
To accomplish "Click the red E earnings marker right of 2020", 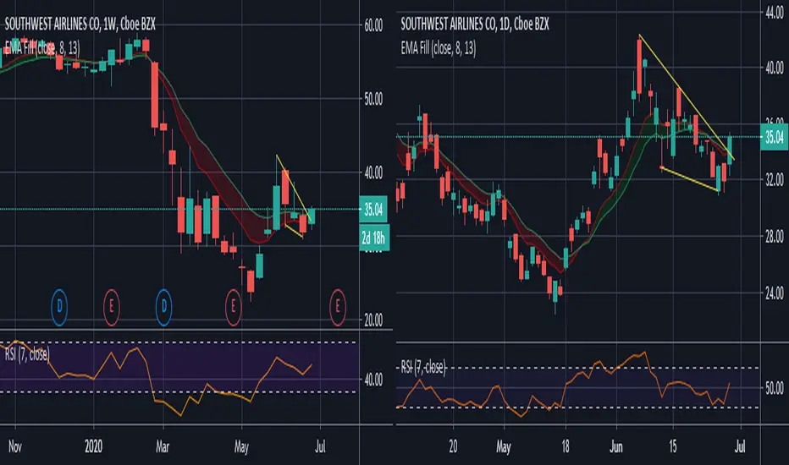I will pyautogui.click(x=111, y=306).
